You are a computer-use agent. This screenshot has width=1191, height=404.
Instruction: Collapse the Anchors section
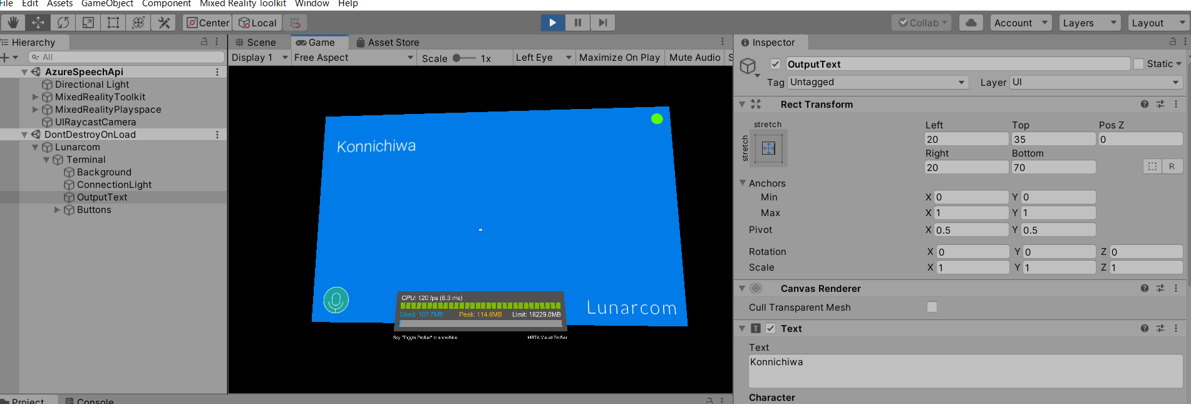coord(743,183)
